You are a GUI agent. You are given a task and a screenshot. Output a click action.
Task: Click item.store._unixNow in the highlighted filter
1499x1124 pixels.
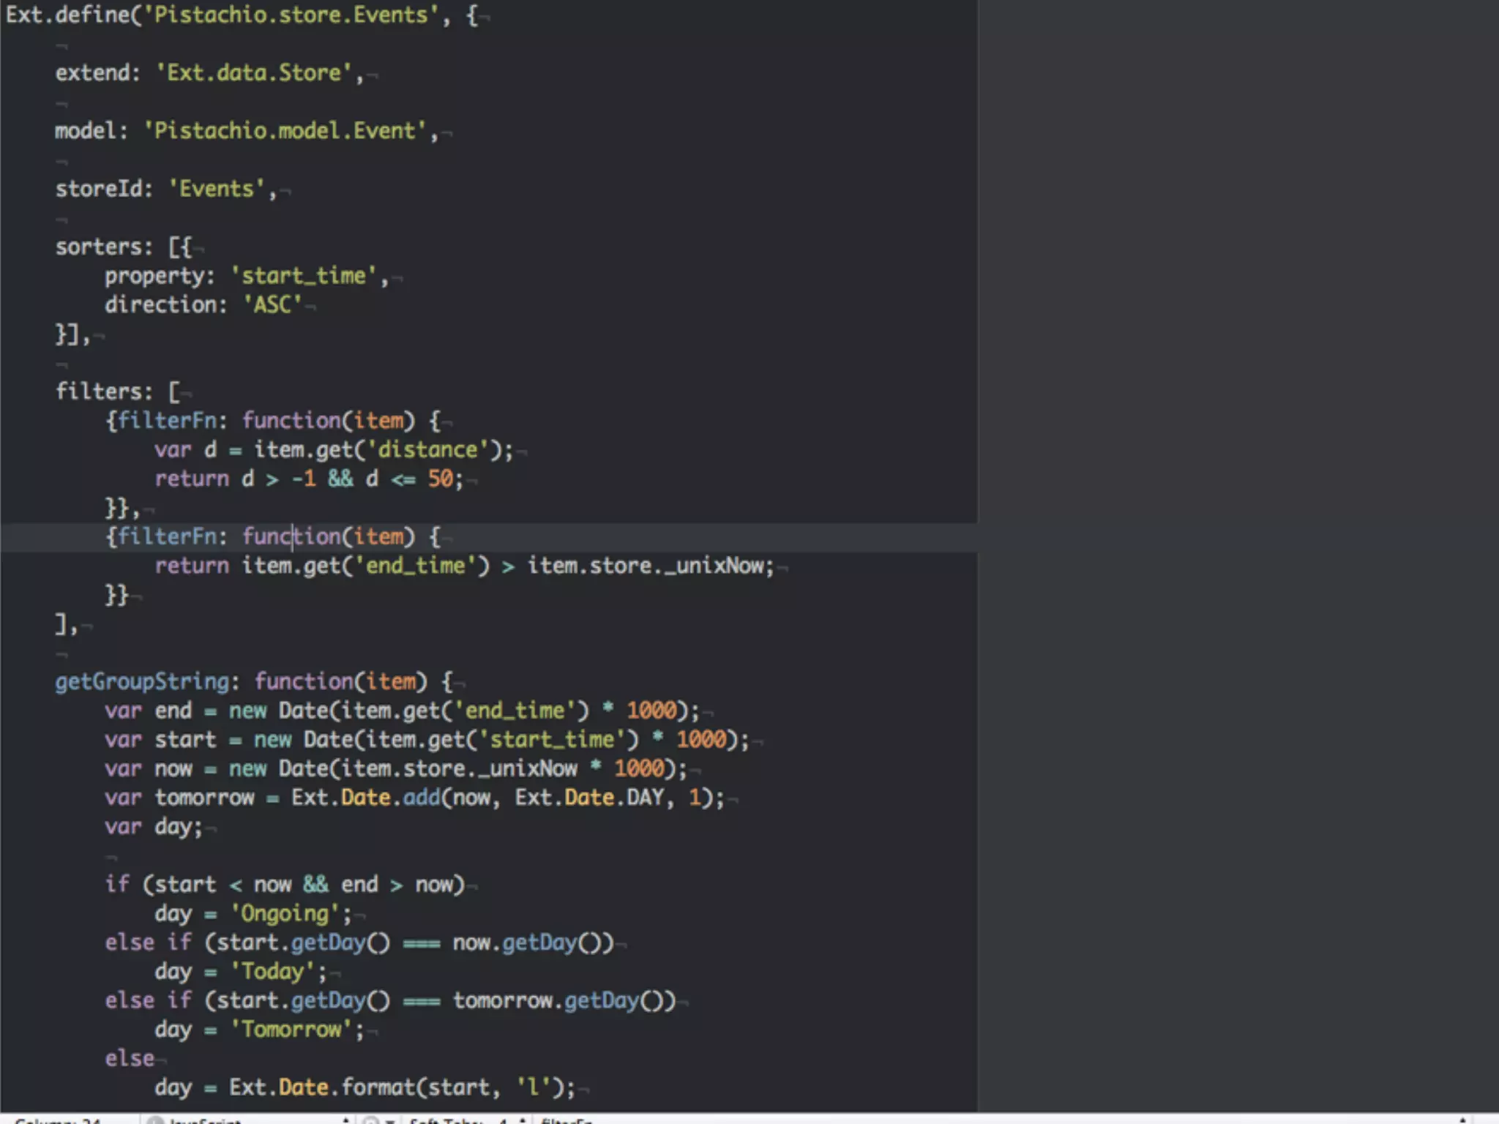[x=648, y=566]
